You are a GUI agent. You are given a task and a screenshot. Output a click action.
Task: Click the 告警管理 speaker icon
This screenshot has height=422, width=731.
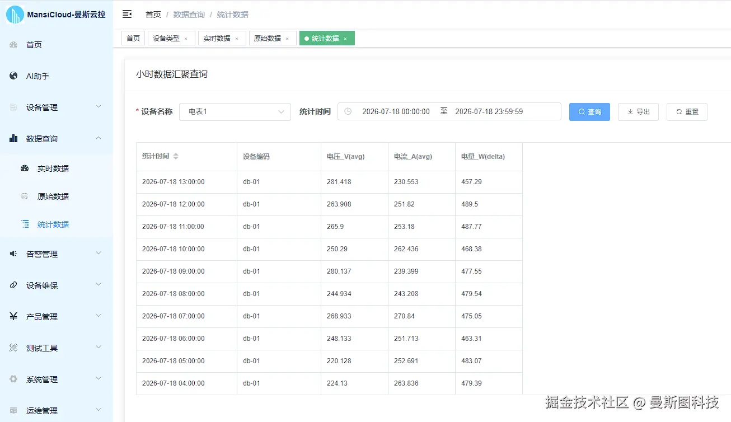pyautogui.click(x=13, y=254)
